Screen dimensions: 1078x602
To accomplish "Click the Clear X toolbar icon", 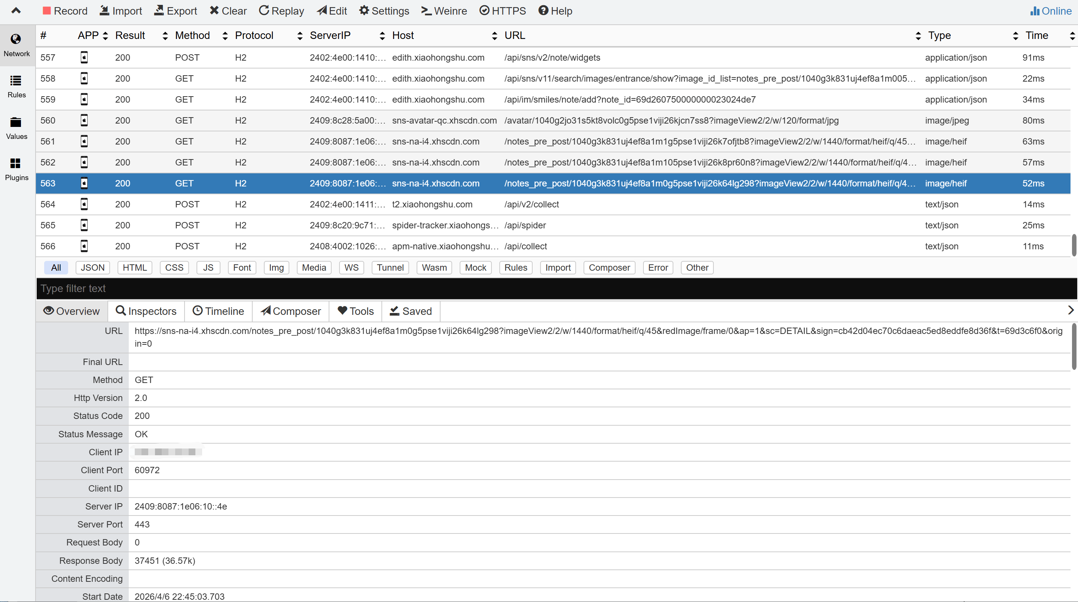I will (x=214, y=10).
